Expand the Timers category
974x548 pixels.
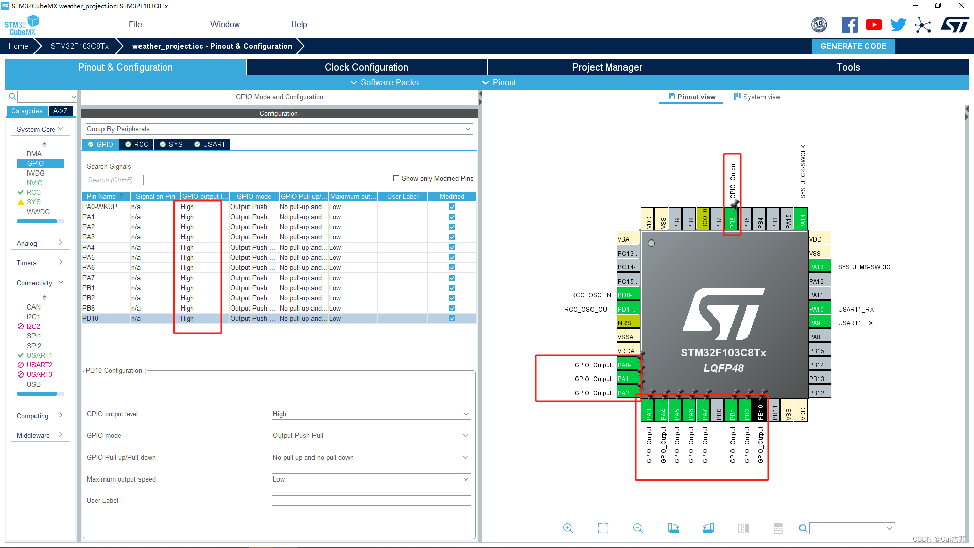click(x=40, y=263)
